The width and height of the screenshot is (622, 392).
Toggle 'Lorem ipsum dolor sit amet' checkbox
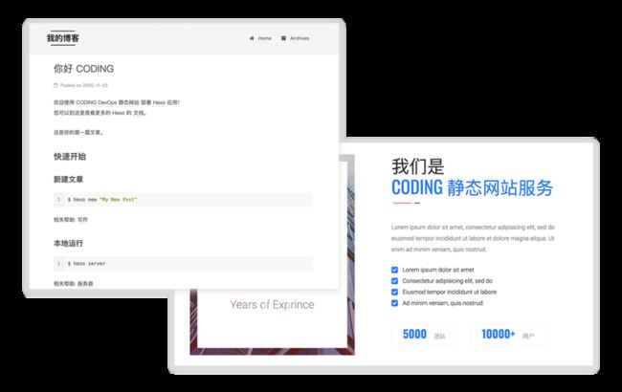pos(394,270)
